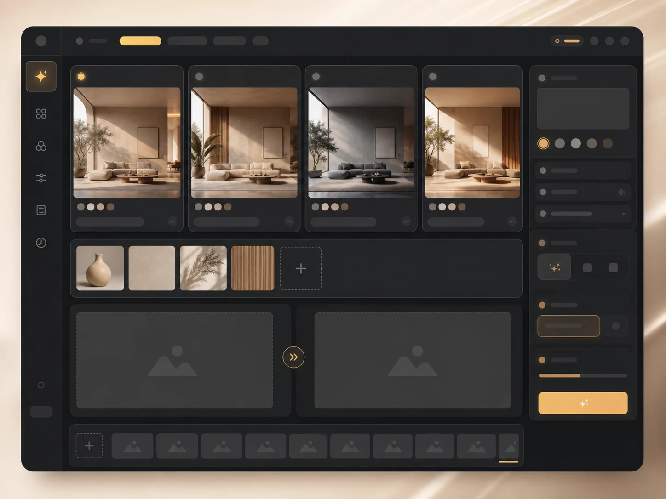
Task: Pick the brown swatch under arched-window room card
Action: [x=110, y=207]
